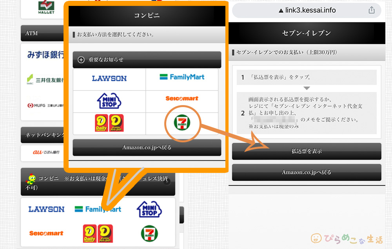Screen dimensions: 392x249
Task: Open the share icon beside the address bar
Action: pos(372,10)
